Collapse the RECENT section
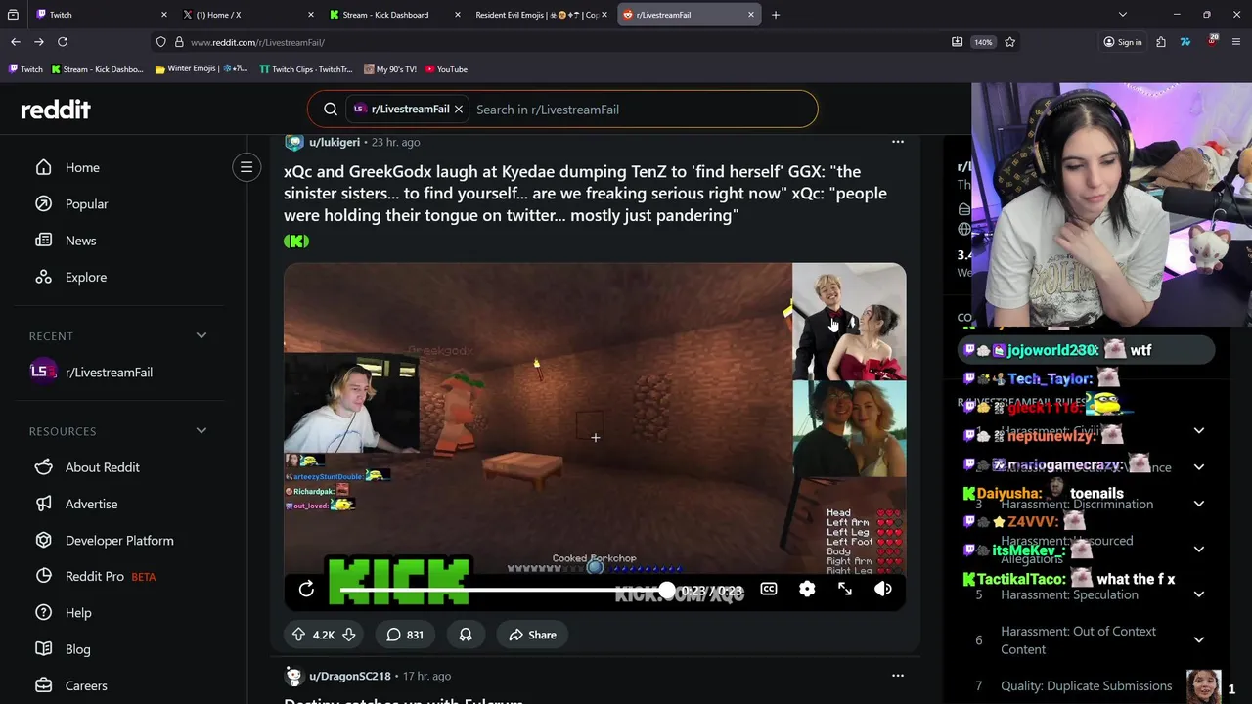The image size is (1252, 704). coord(201,335)
